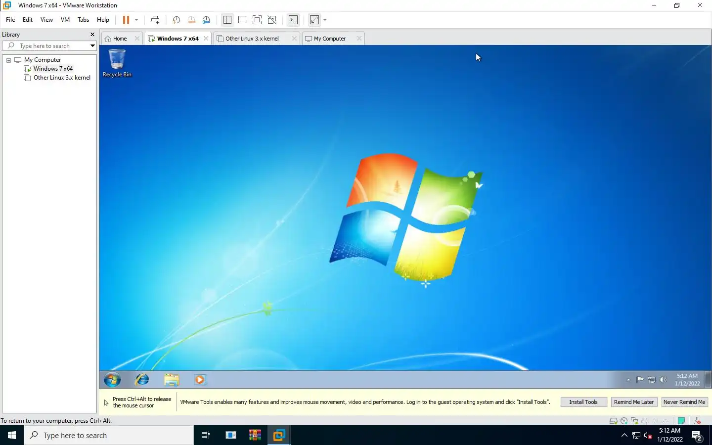The height and width of the screenshot is (445, 712).
Task: Select Other Linux 3.x kernel in Library
Action: tap(62, 78)
